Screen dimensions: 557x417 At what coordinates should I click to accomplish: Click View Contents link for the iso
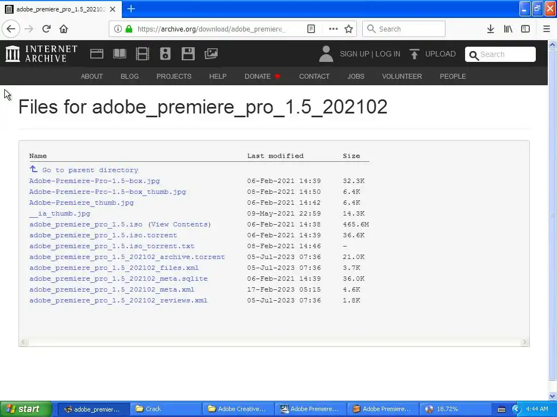coord(180,224)
